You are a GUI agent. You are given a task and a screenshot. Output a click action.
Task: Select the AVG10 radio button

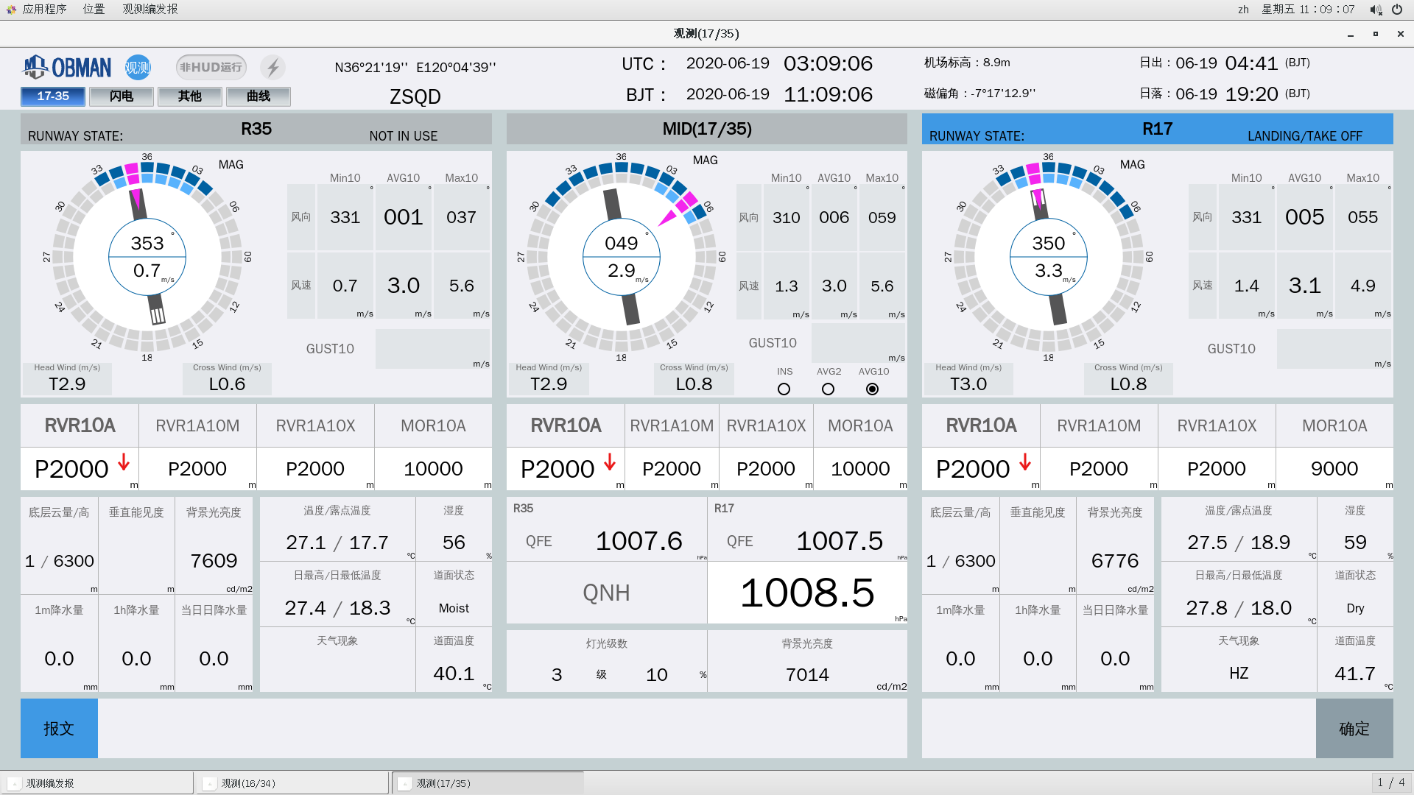(872, 389)
